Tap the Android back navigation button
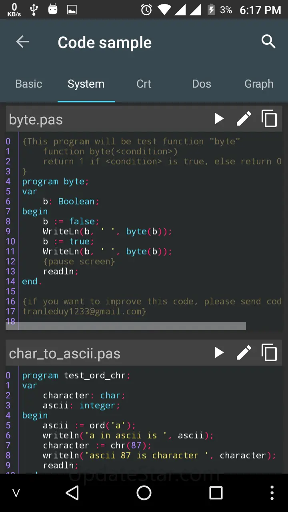This screenshot has width=288, height=512. click(72, 493)
